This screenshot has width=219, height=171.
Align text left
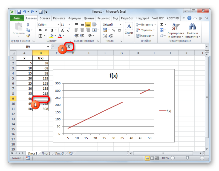[76, 30]
